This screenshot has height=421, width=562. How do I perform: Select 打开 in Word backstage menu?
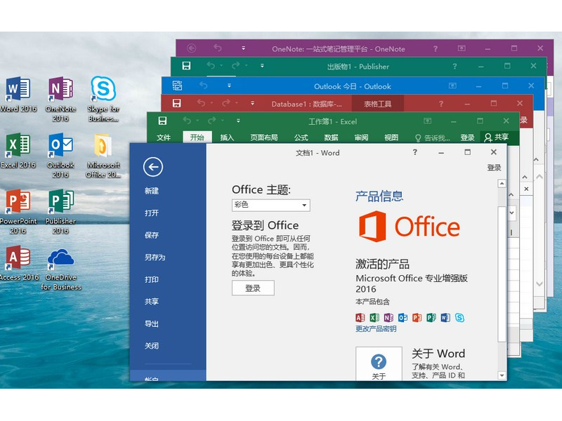pos(152,213)
